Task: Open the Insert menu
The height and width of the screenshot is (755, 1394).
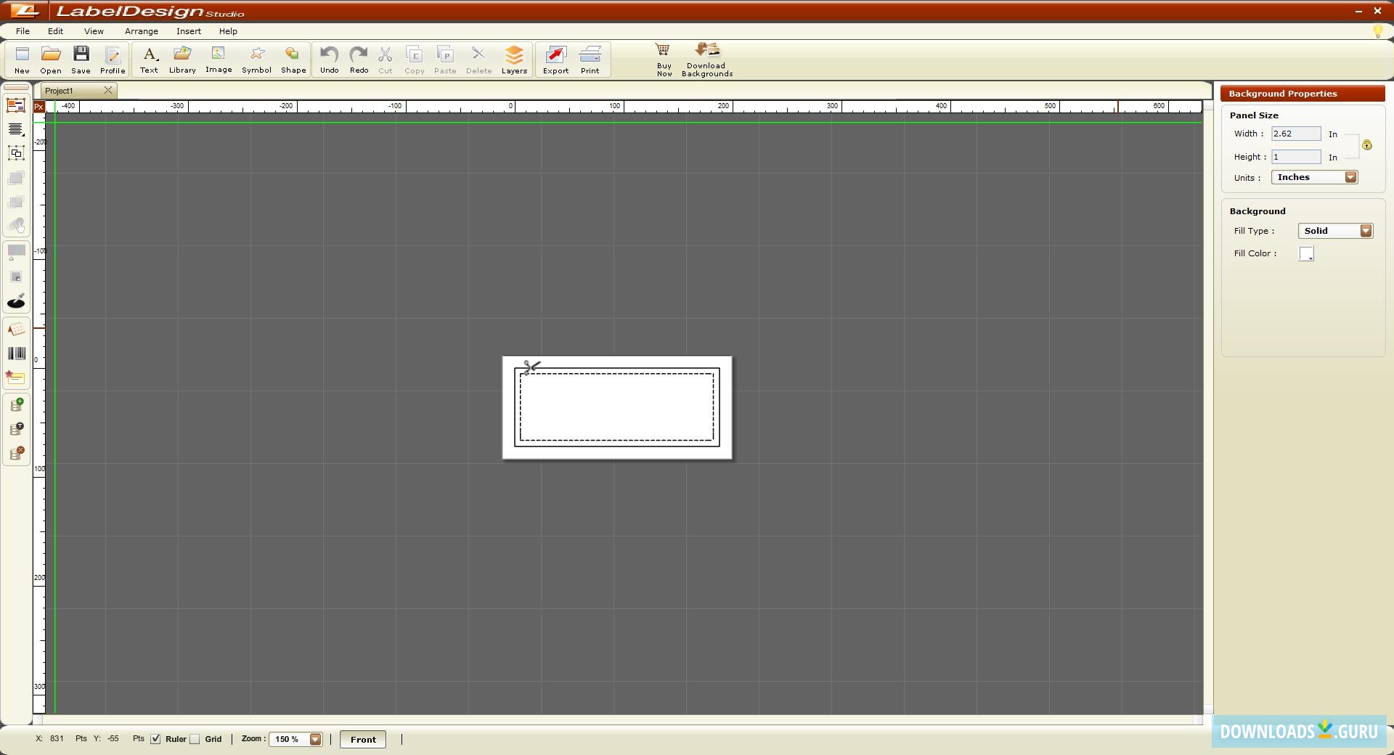Action: point(189,31)
